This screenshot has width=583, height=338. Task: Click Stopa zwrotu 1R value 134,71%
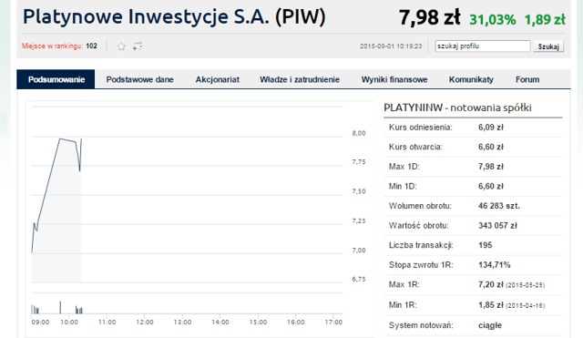(494, 265)
